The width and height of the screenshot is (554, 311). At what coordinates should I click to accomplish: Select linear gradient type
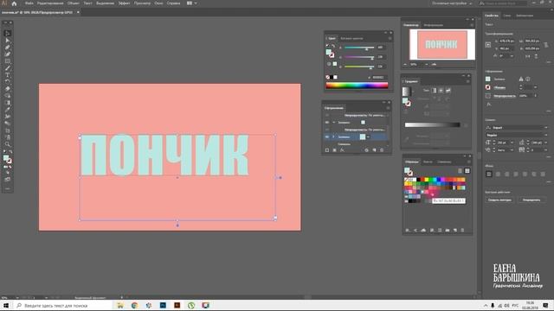pyautogui.click(x=434, y=91)
